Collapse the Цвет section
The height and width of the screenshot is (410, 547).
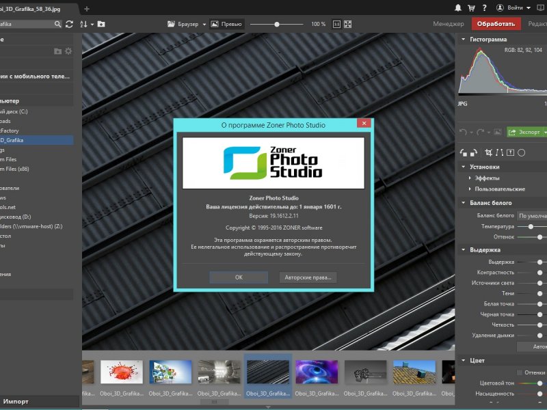(464, 361)
